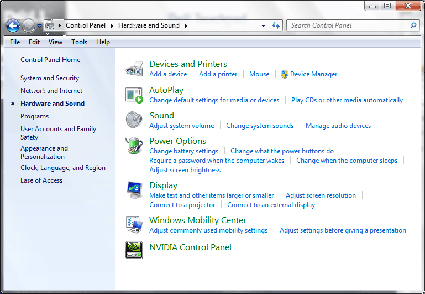Click Manage audio devices
Screen dimensions: 425x294
[x=338, y=126]
